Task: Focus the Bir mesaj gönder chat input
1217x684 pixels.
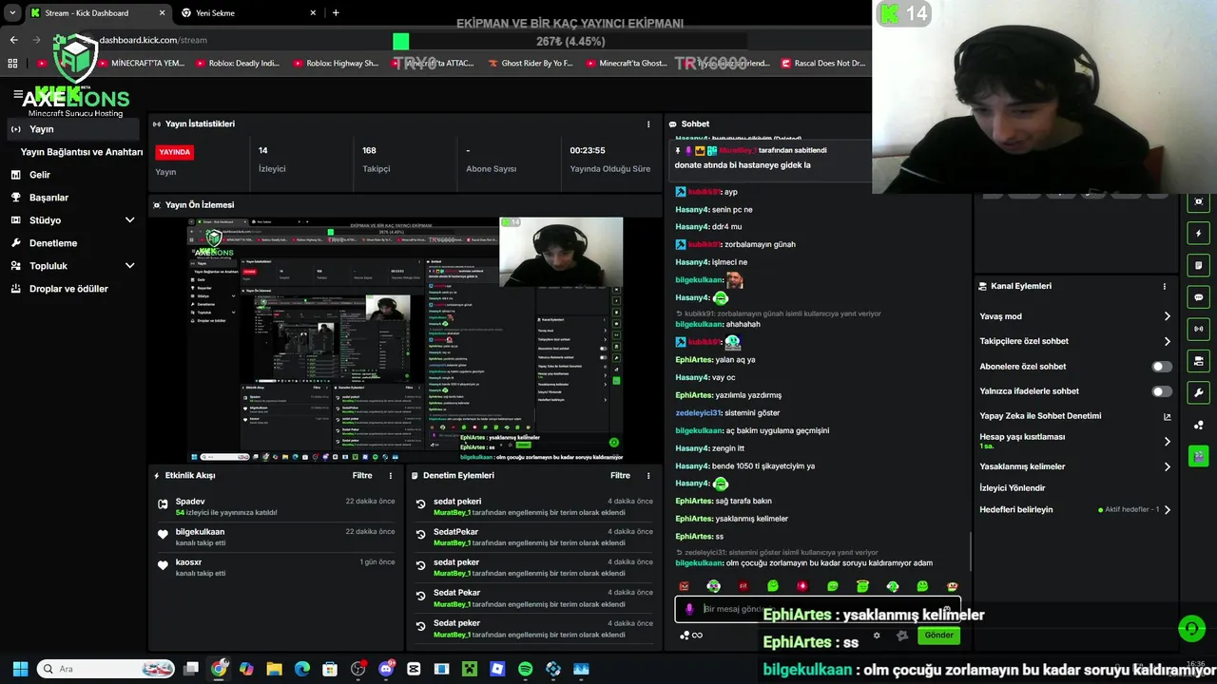Action: (x=818, y=609)
